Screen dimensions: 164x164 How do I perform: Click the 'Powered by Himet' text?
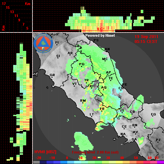(x=100, y=35)
